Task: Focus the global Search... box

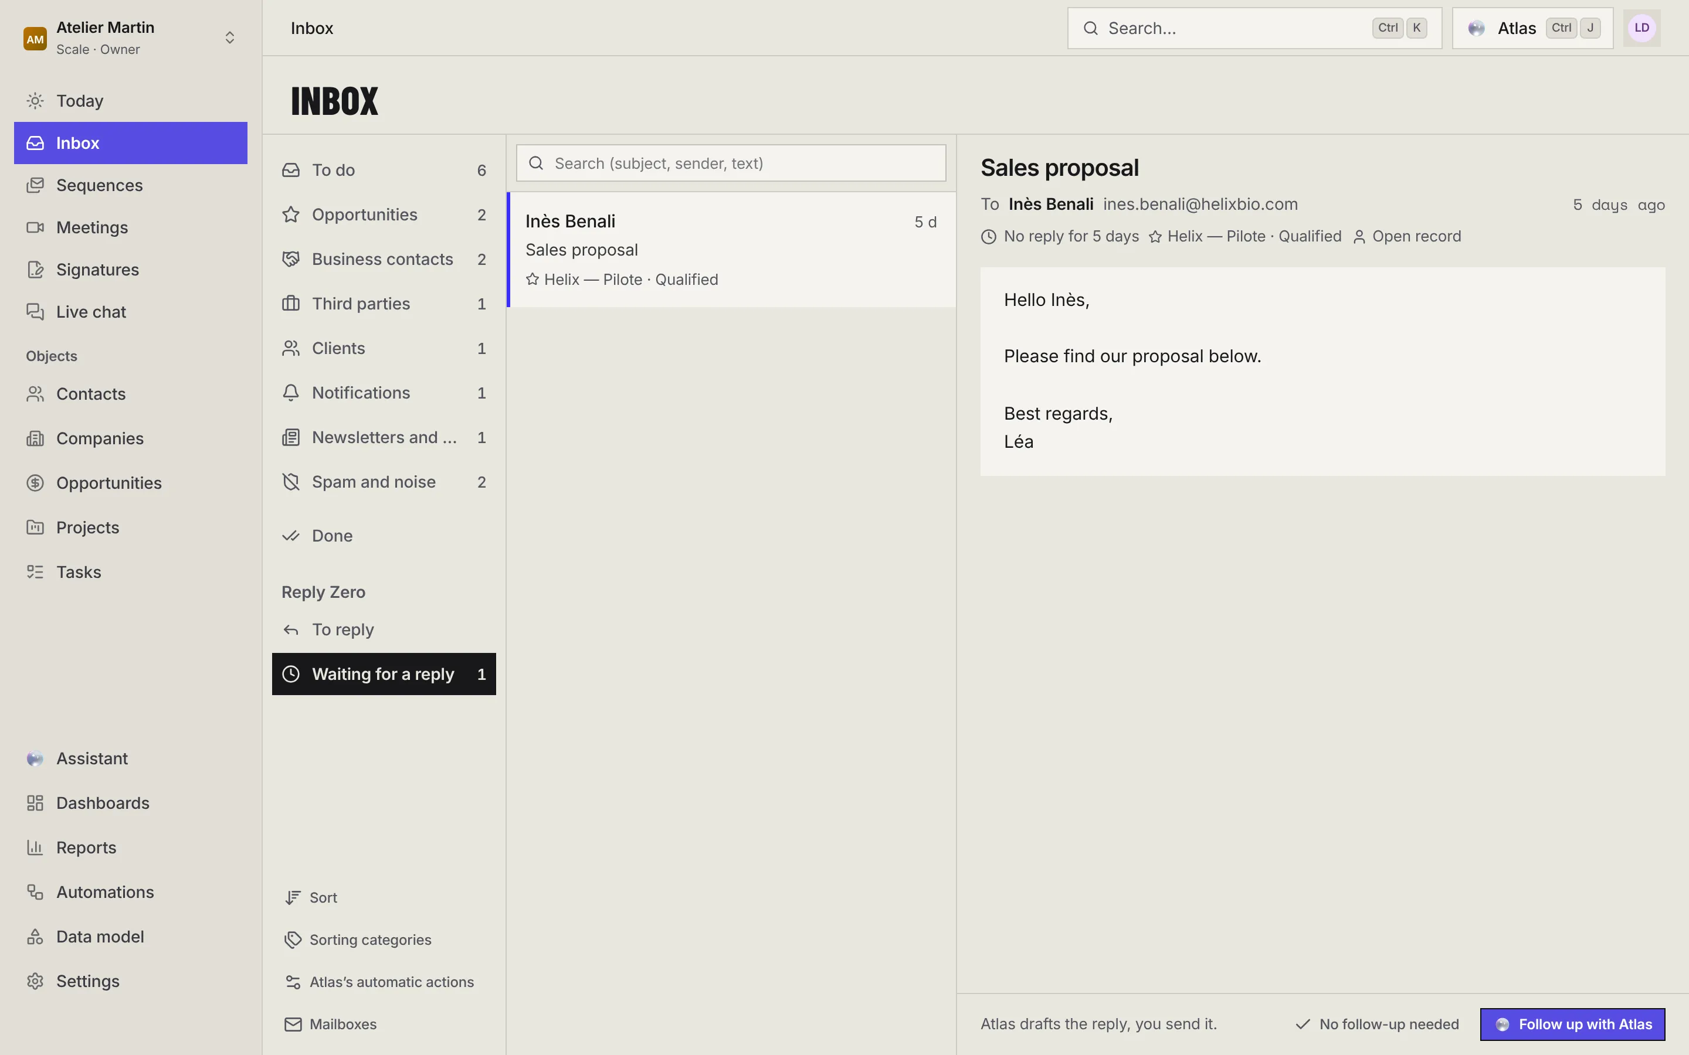Action: pos(1254,29)
